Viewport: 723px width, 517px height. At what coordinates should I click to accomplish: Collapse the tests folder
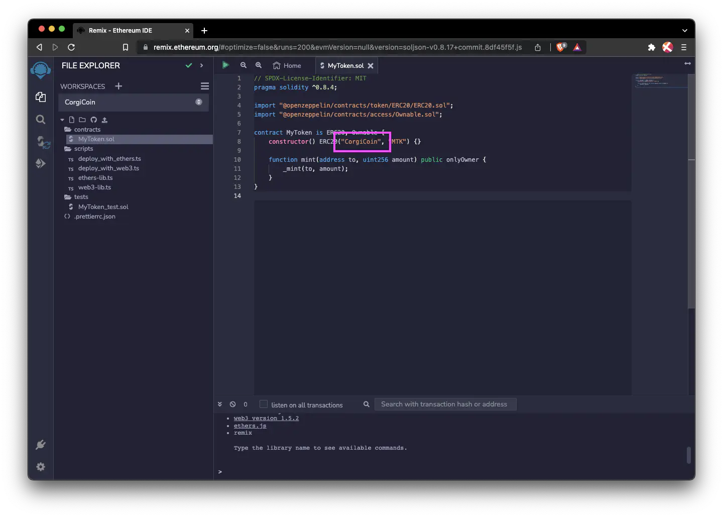point(76,197)
